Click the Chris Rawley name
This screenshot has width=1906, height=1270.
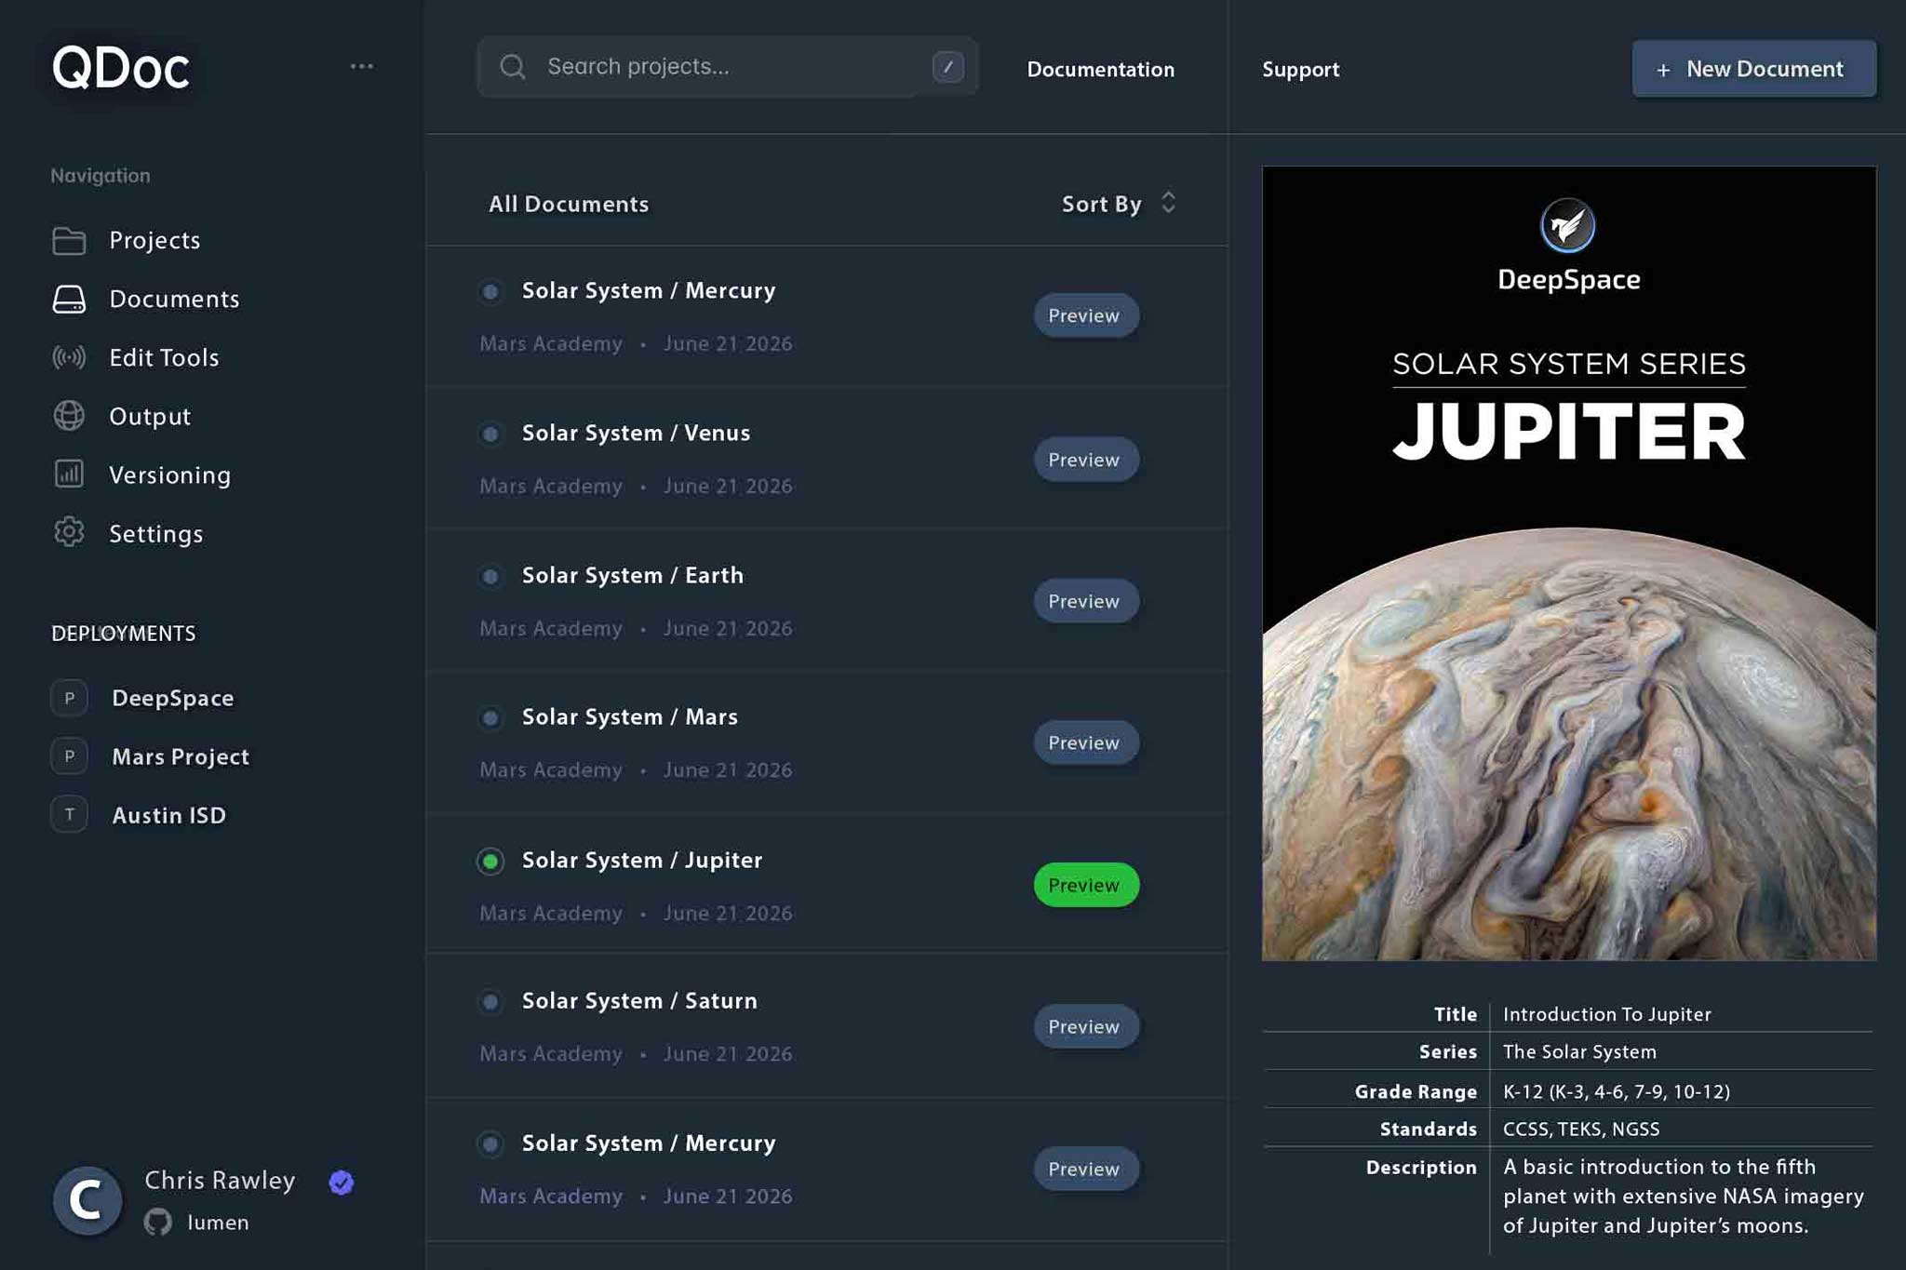pyautogui.click(x=220, y=1180)
